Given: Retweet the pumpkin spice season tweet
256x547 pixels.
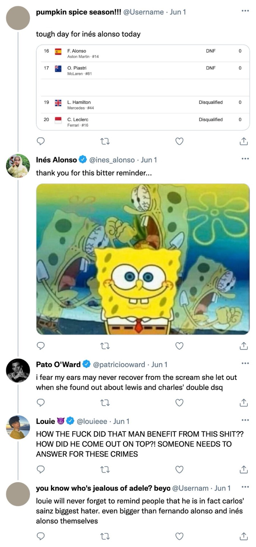Looking at the screenshot, I should coord(105,141).
